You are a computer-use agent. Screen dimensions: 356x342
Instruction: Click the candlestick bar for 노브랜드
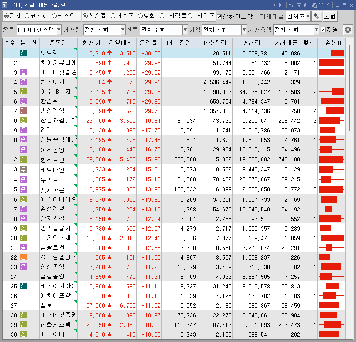pos(331,53)
